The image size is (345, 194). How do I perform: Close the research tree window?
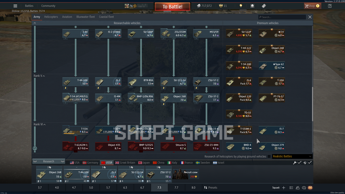tap(310, 17)
